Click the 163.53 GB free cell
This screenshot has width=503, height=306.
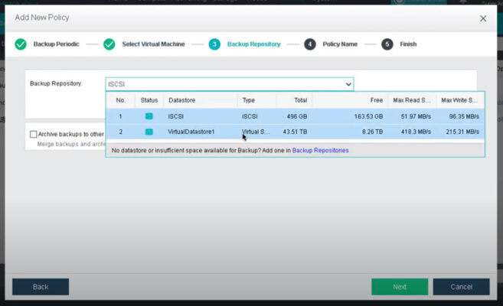pos(368,116)
